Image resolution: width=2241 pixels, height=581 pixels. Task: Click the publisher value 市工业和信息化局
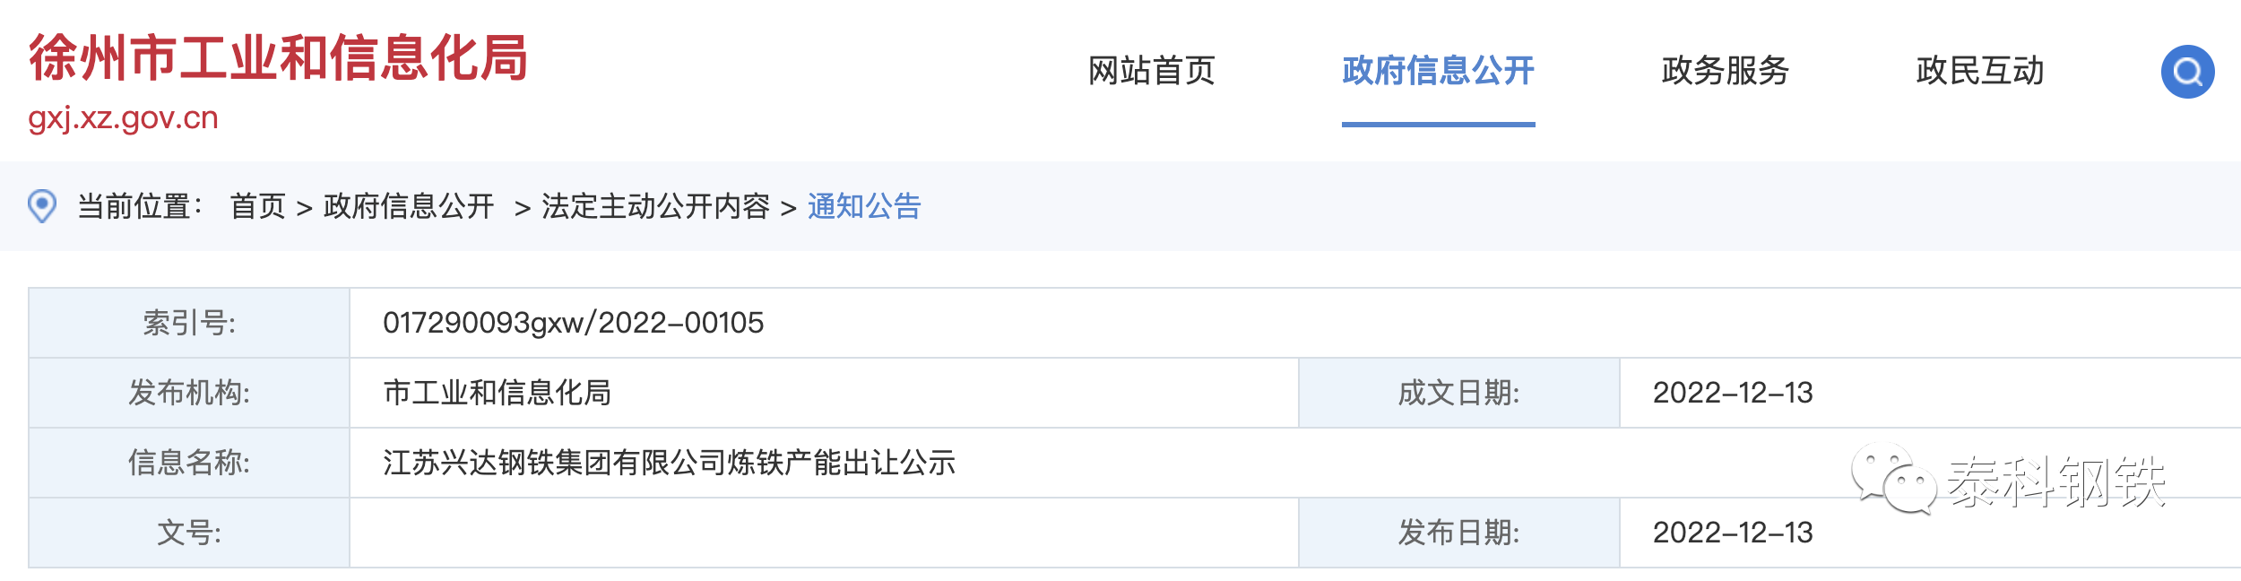[497, 393]
